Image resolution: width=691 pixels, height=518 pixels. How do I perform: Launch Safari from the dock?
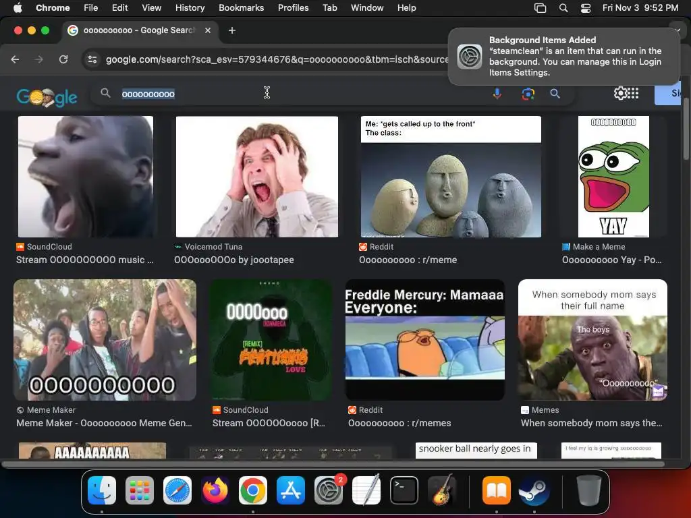coord(177,490)
